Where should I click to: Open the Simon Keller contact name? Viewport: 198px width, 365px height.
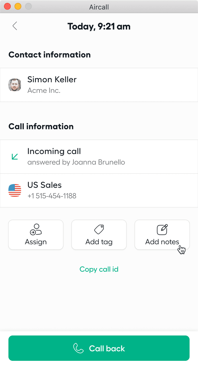click(52, 80)
